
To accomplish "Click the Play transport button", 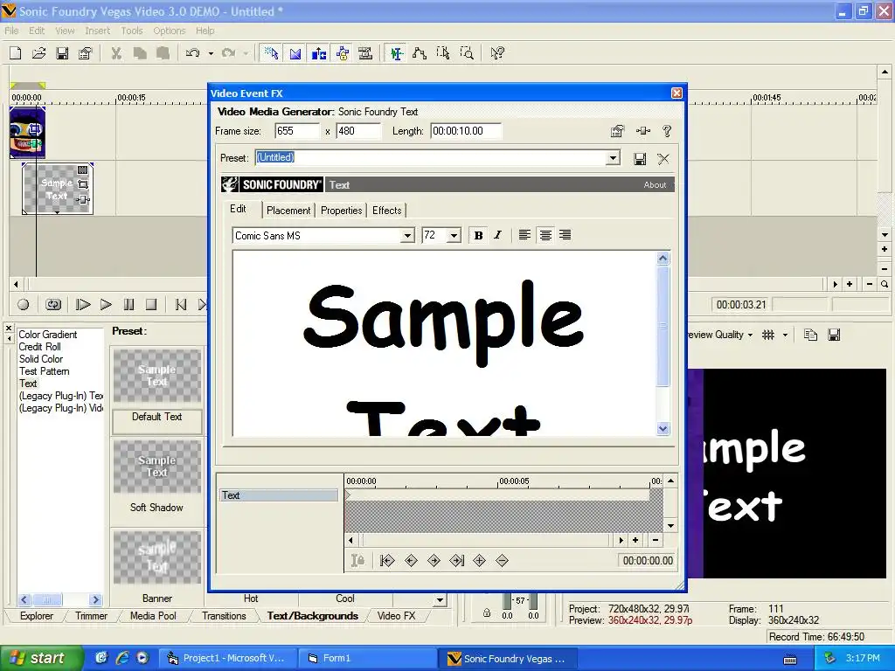I will pos(106,305).
